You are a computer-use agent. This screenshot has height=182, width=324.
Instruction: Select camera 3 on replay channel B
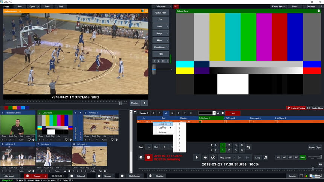[235, 150]
